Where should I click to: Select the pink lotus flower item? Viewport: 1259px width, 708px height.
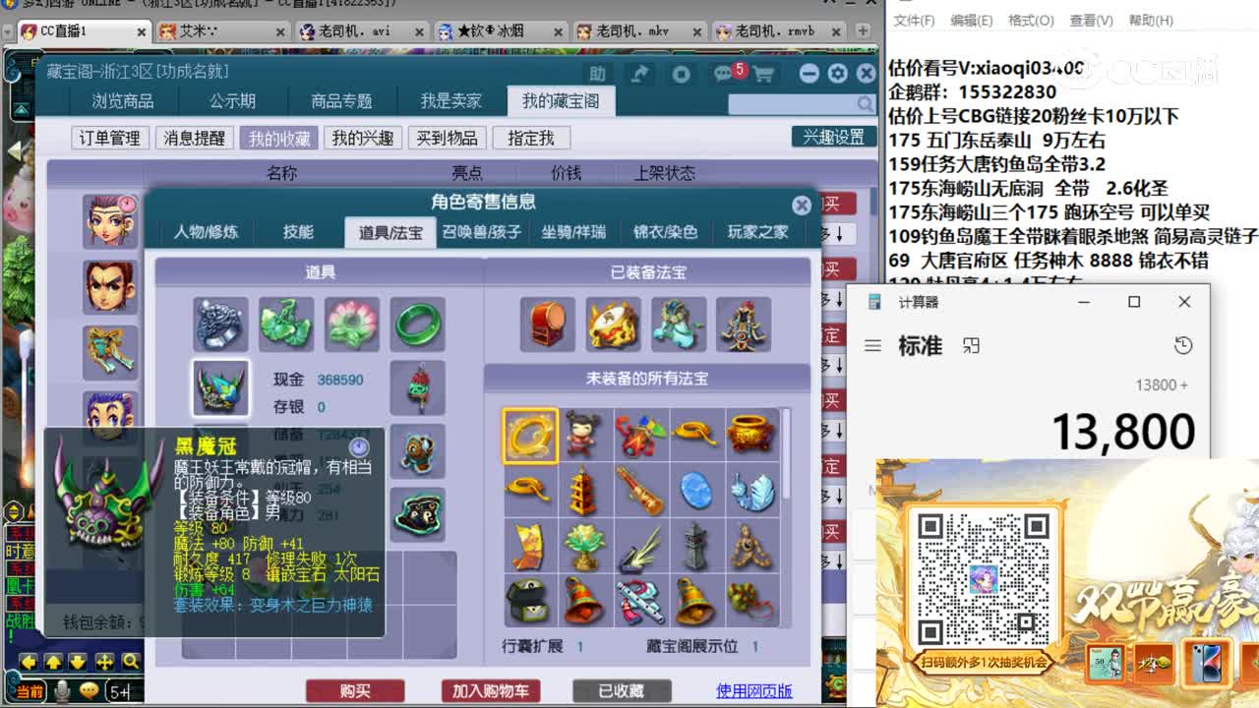coord(351,324)
